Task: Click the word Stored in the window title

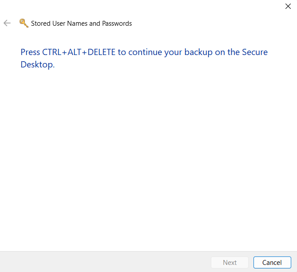Action: point(40,23)
